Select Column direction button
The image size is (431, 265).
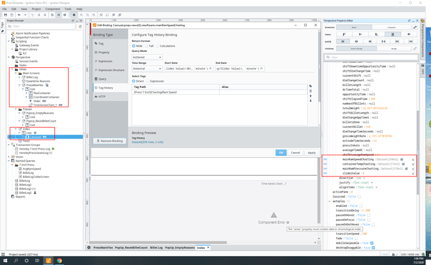(392, 27)
